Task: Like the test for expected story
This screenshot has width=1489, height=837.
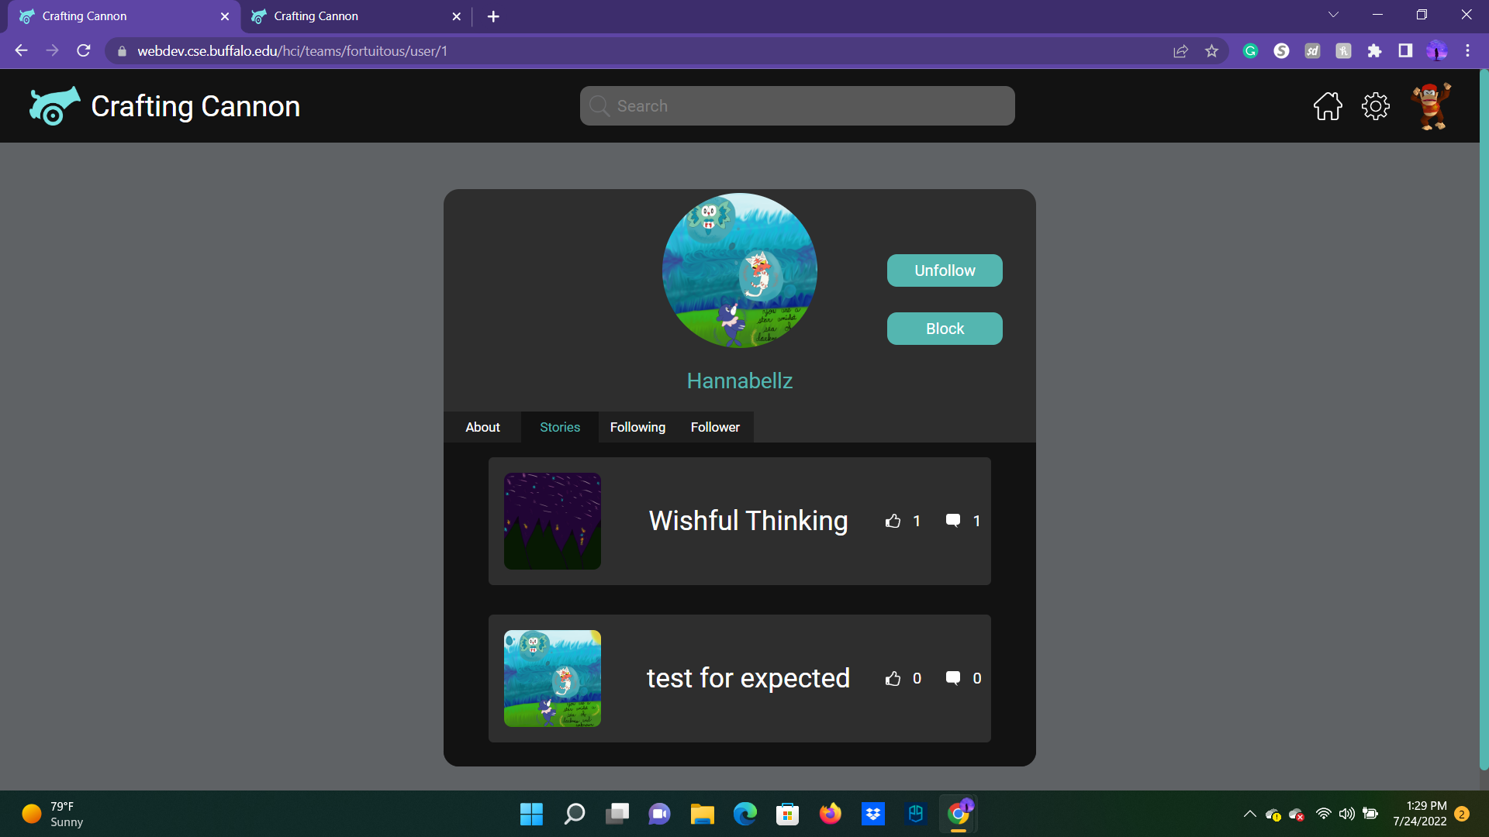Action: point(893,678)
